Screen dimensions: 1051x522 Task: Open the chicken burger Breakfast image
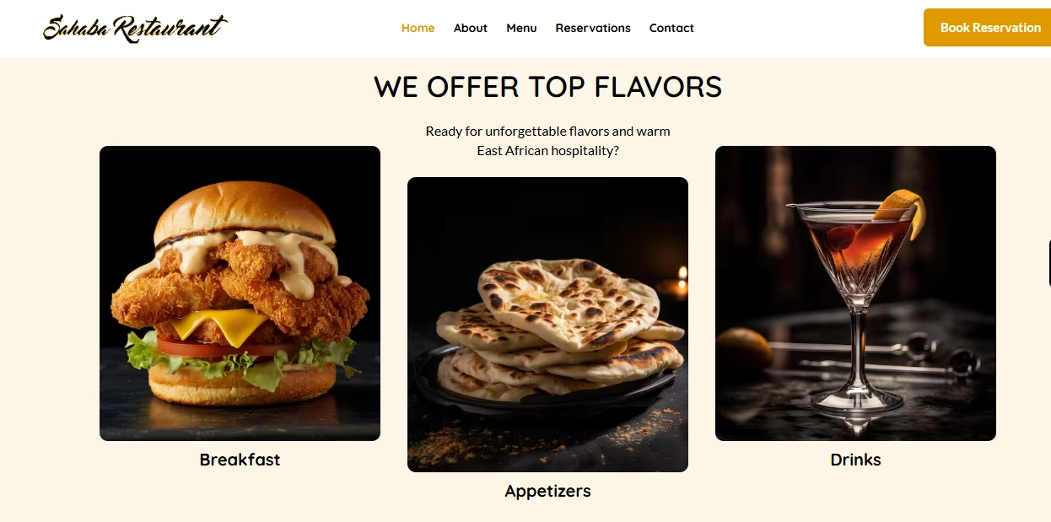tap(240, 293)
